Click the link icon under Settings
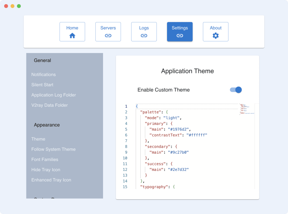This screenshot has height=214, width=288. coord(180,35)
